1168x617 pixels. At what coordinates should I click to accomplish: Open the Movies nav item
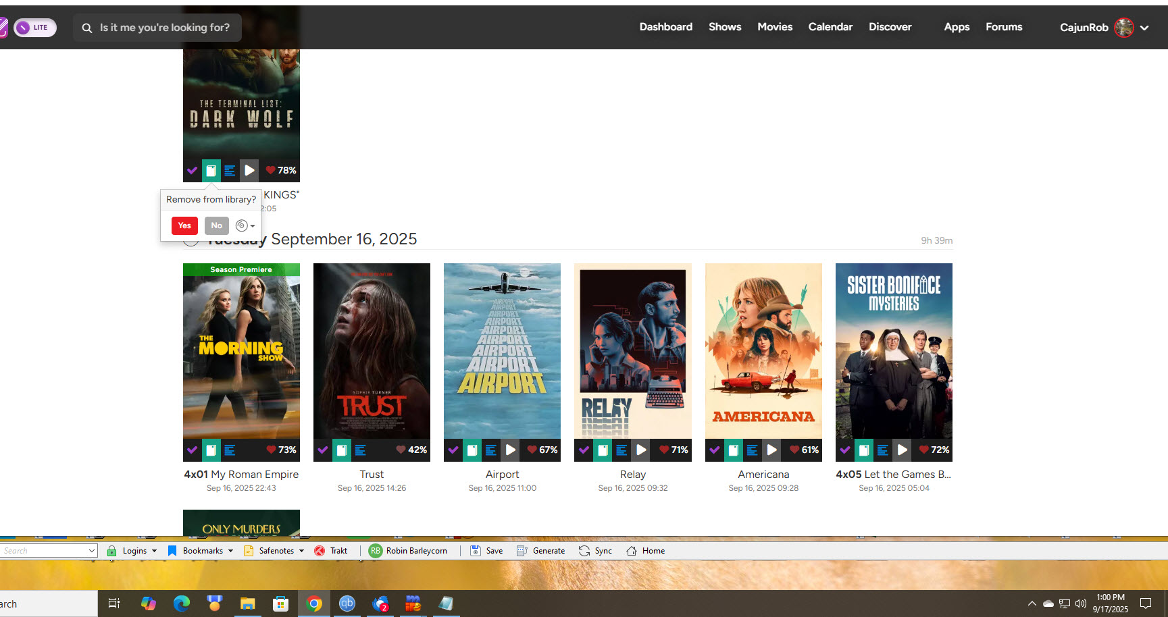[775, 27]
